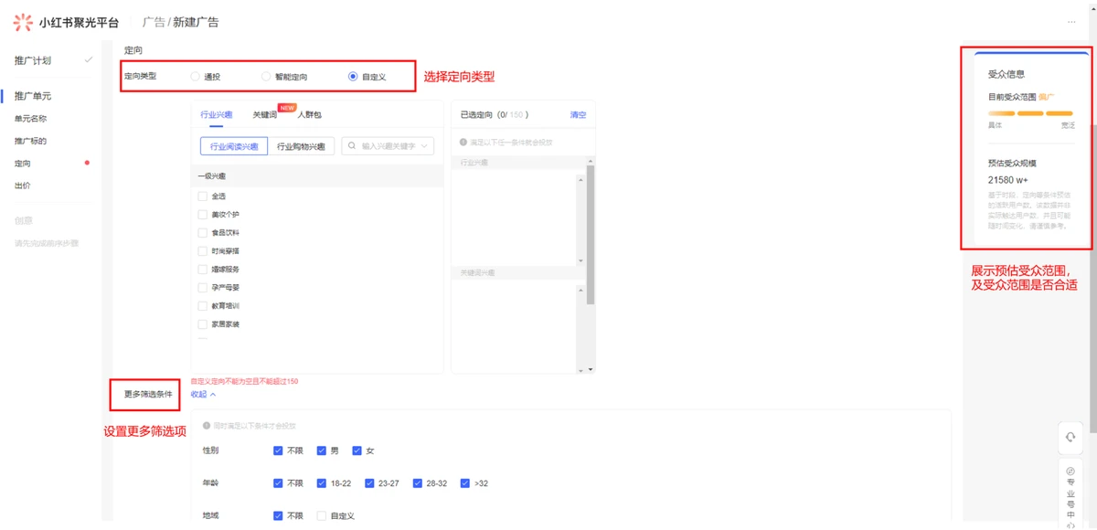1097x530 pixels.
Task: Uncheck the 18-22 age checkbox
Action: (x=322, y=483)
